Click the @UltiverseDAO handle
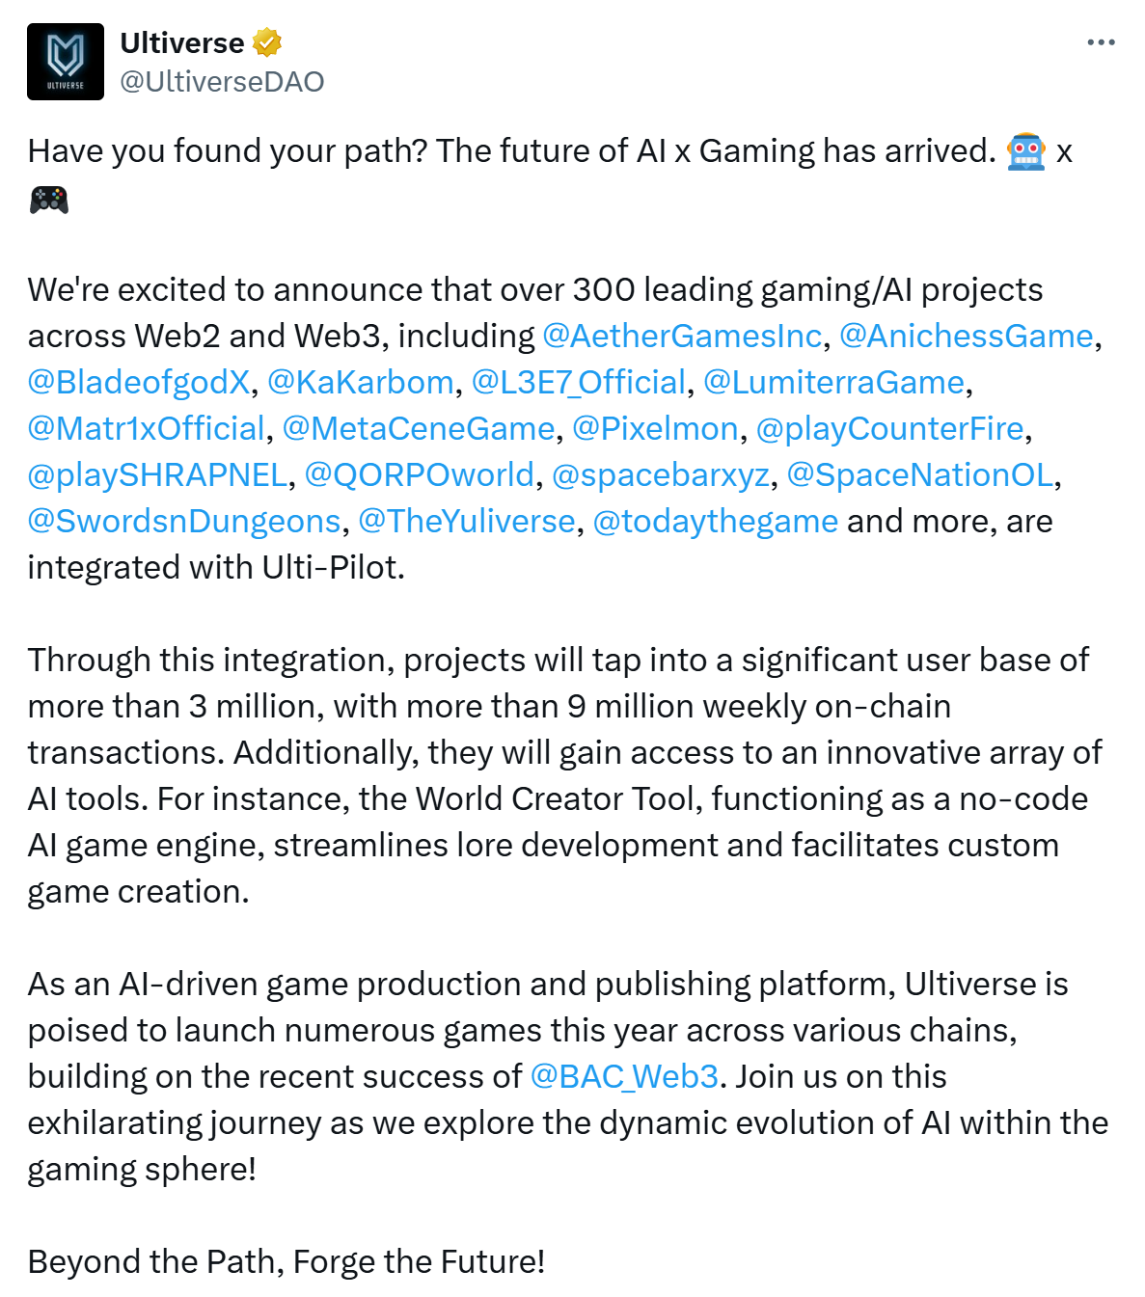The width and height of the screenshot is (1145, 1297). coord(222,82)
